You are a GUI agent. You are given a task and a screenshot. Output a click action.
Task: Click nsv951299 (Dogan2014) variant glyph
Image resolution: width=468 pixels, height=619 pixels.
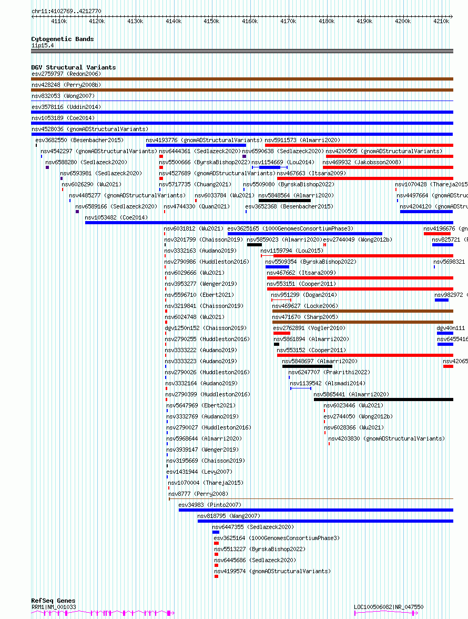[281, 300]
